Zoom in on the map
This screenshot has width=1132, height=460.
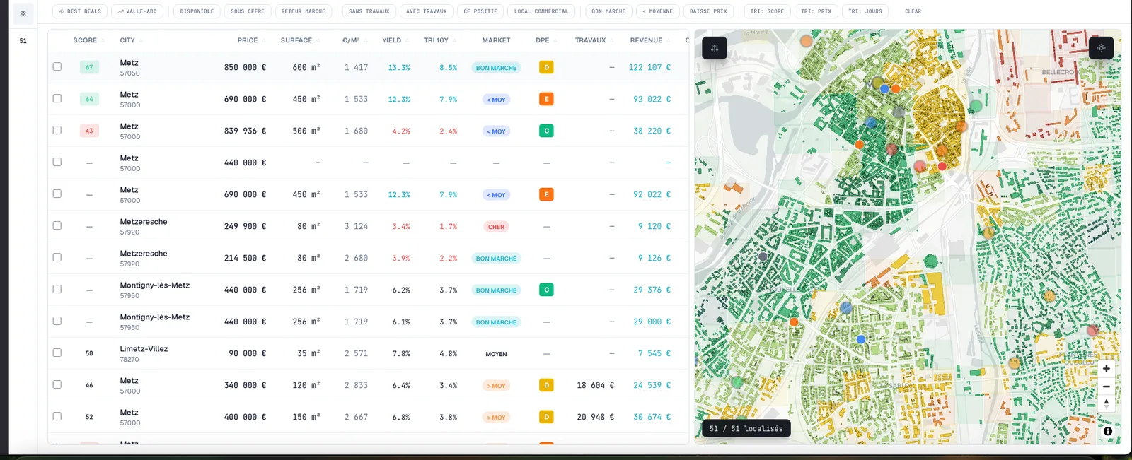pyautogui.click(x=1107, y=368)
